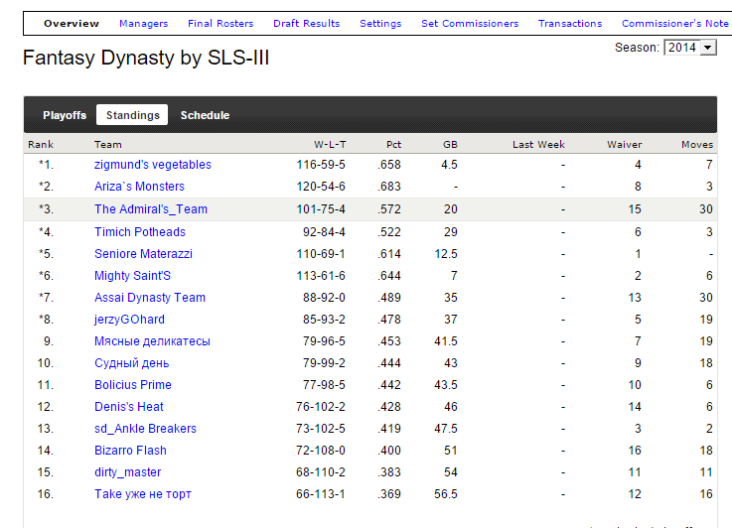Open the Schedule tab
This screenshot has height=528, width=732.
coord(205,115)
